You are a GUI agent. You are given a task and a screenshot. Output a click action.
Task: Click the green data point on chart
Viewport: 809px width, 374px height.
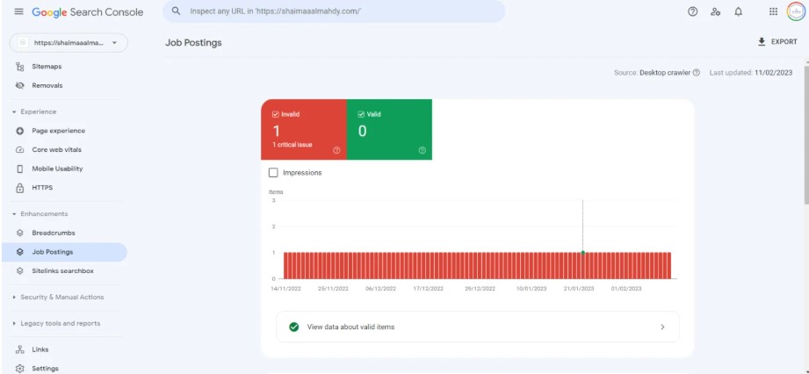582,253
